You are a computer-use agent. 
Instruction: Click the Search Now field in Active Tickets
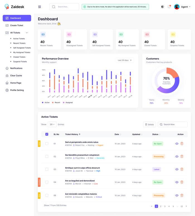(x=173, y=124)
